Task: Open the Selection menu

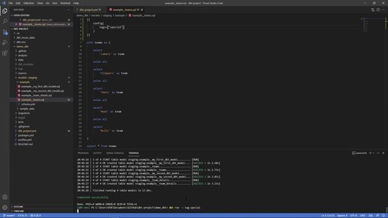Action: (x=28, y=3)
